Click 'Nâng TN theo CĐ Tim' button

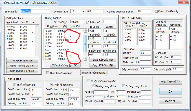tap(22, 66)
